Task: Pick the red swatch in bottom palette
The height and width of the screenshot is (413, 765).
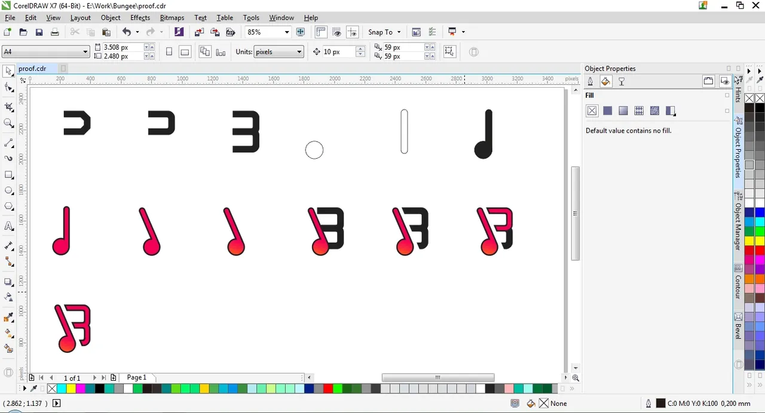Action: [x=328, y=389]
